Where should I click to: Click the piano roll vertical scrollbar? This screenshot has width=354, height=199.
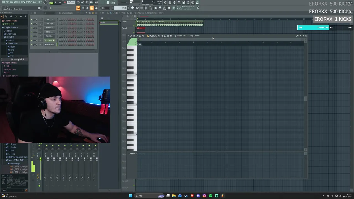[x=306, y=99]
